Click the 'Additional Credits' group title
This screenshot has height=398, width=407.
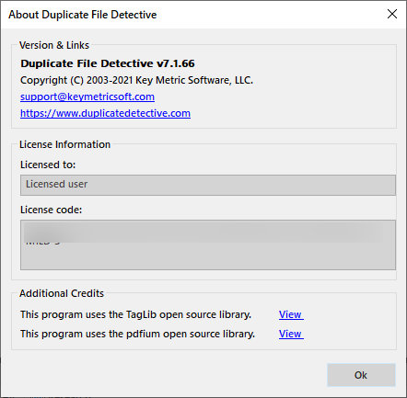pyautogui.click(x=62, y=293)
